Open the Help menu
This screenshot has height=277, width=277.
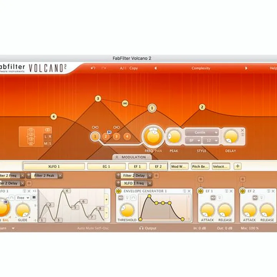tap(273, 68)
